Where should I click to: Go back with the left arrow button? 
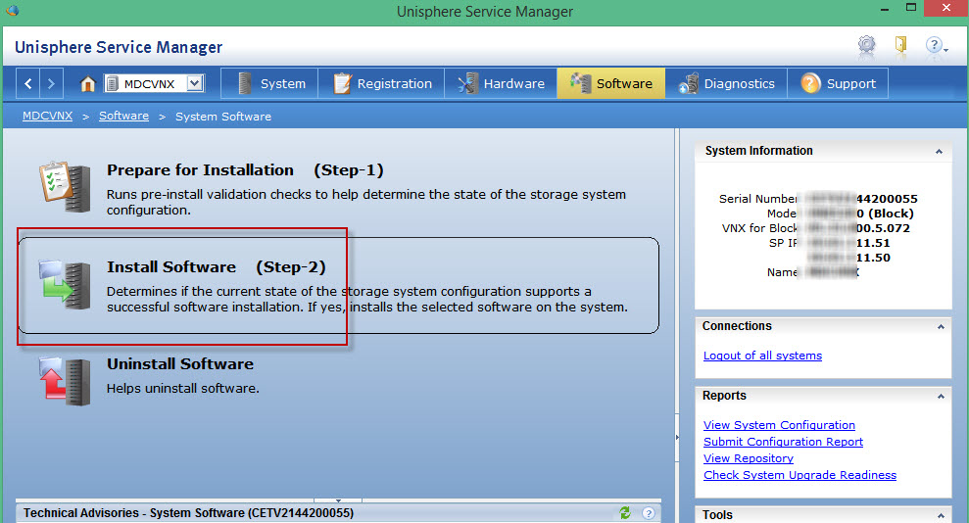click(x=27, y=83)
